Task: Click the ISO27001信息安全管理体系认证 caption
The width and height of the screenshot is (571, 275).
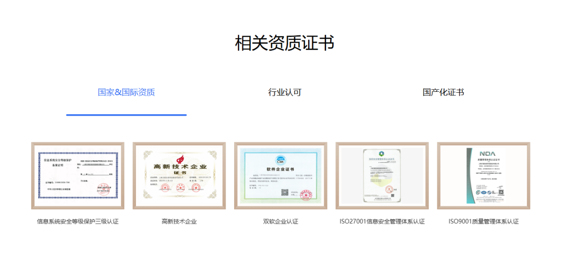Action: click(382, 221)
